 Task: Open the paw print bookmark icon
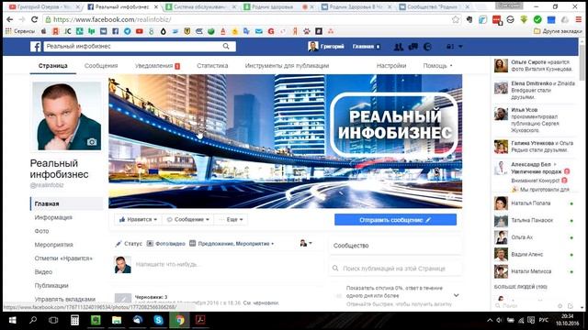click(307, 31)
